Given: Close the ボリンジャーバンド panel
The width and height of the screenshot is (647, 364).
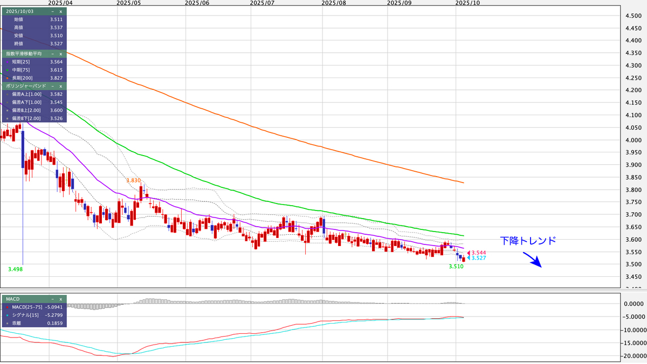Looking at the screenshot, I should tap(60, 86).
